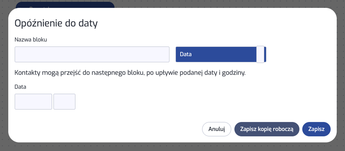Focus the date input under Data
Viewport: 345px width, 151px height.
pyautogui.click(x=33, y=102)
